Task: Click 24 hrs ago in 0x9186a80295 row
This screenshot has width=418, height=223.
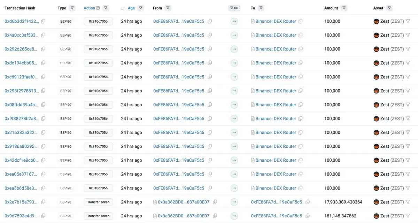Action: click(131, 146)
